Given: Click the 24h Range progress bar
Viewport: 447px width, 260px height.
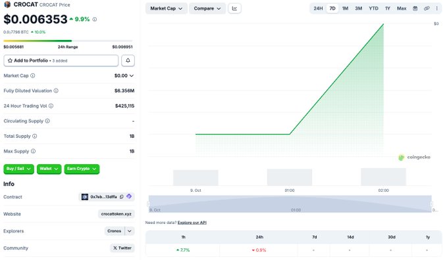Looking at the screenshot, I should 68,41.
